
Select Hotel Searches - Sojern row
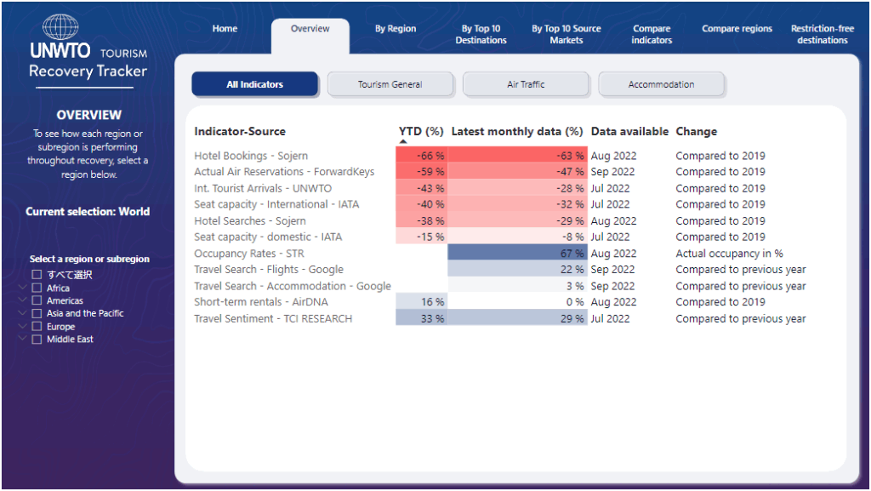coord(250,221)
